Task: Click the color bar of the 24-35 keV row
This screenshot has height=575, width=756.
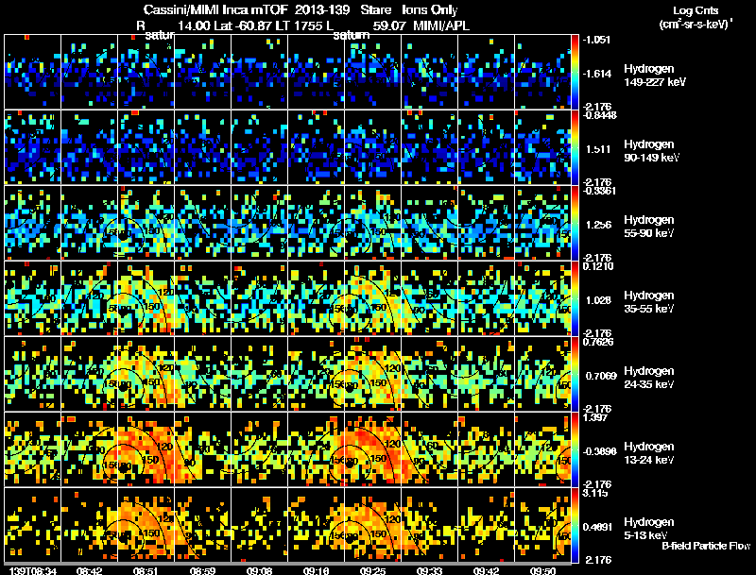Action: coord(575,374)
